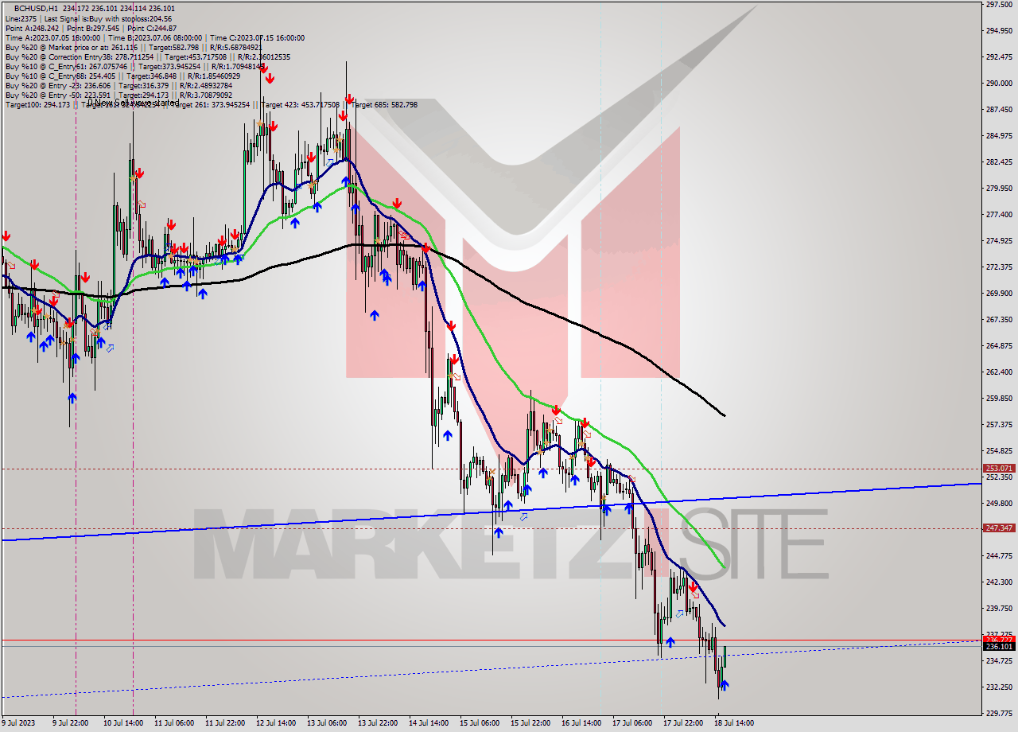Click the 'Target 685: 582.798' label
Viewport: 1018px width, 732px height.
[383, 104]
